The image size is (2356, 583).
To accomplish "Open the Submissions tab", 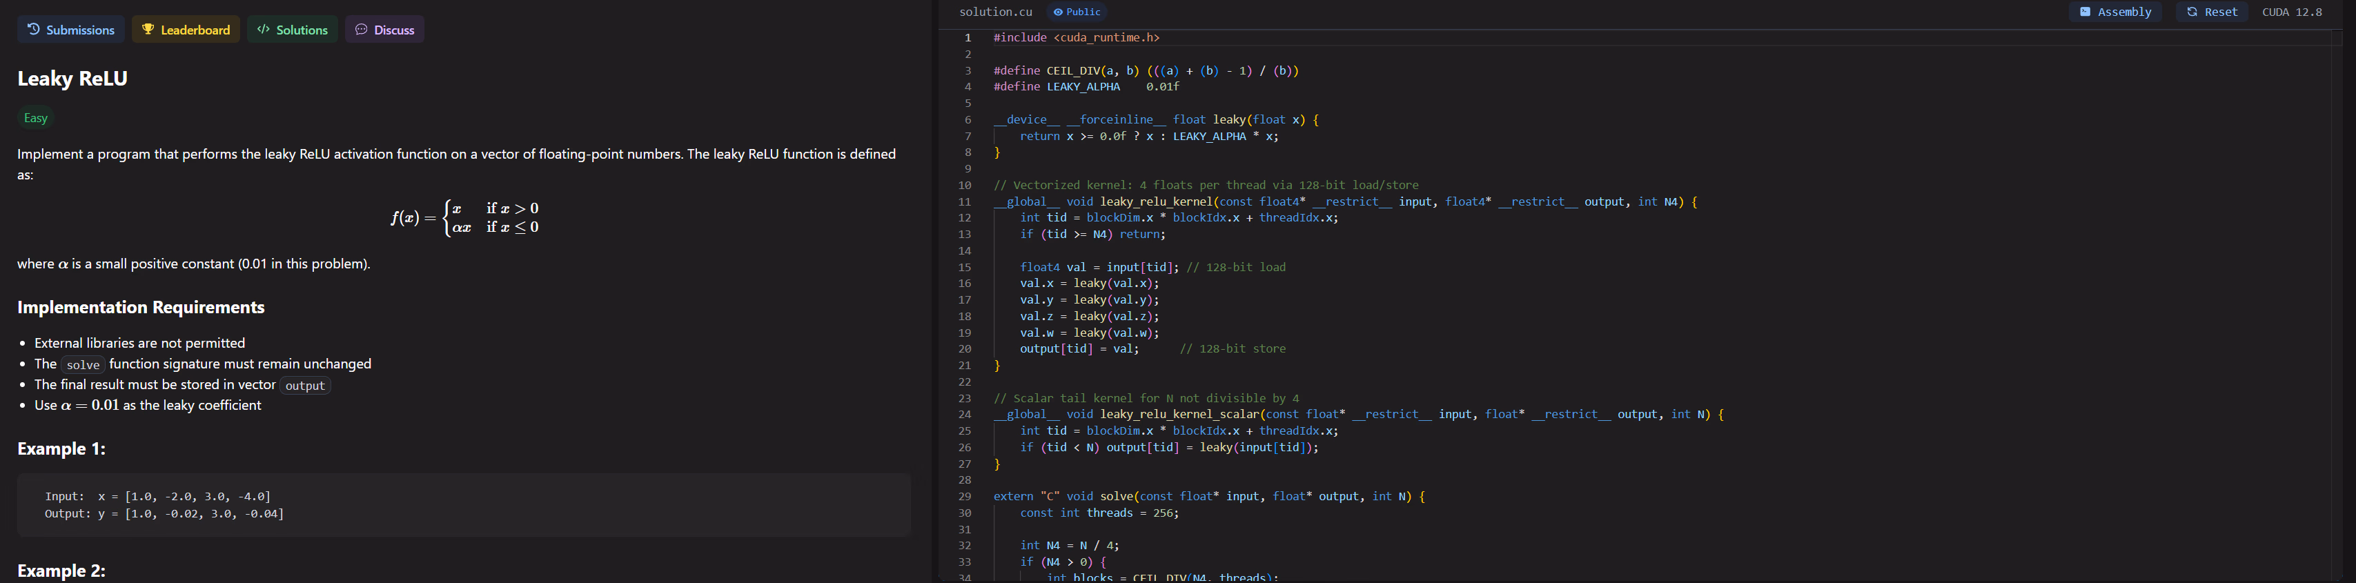I will click(x=70, y=29).
